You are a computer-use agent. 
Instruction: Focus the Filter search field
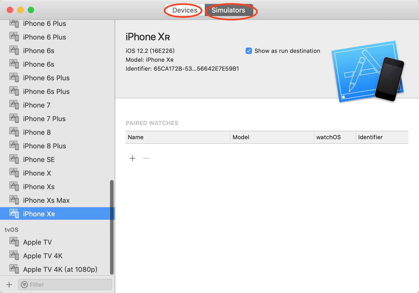pyautogui.click(x=65, y=285)
